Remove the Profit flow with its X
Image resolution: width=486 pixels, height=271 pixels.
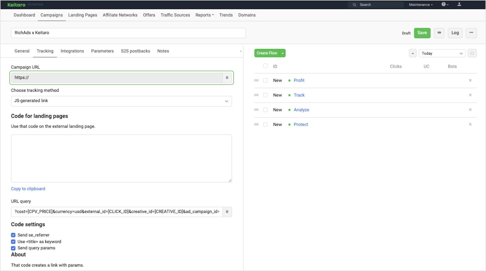click(470, 81)
